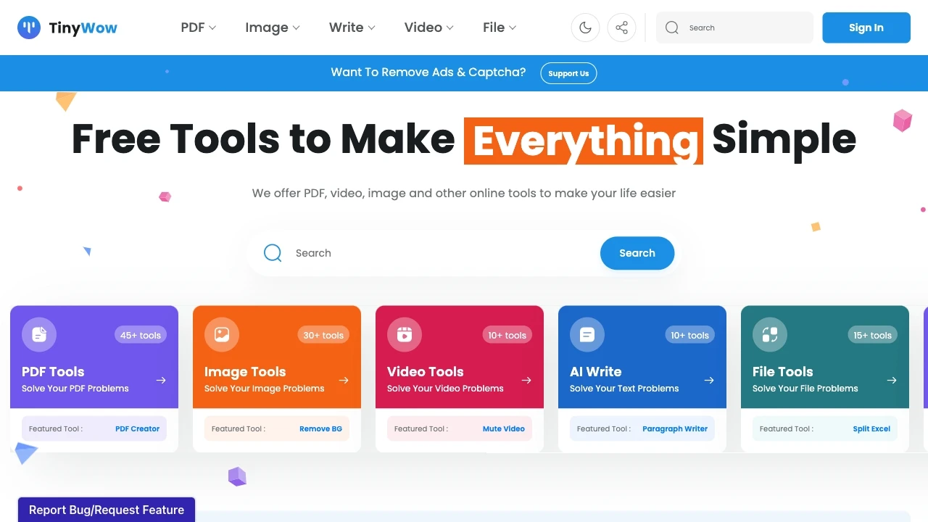
Task: Open the Paragraph Writer featured tool
Action: coord(674,428)
